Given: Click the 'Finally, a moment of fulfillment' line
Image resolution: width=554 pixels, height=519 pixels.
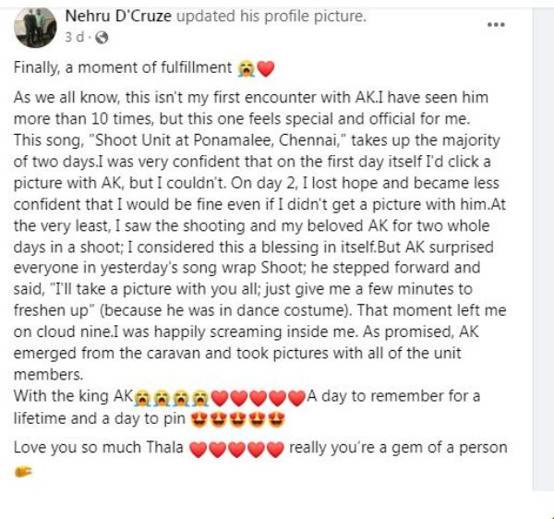Looking at the screenshot, I should [120, 68].
